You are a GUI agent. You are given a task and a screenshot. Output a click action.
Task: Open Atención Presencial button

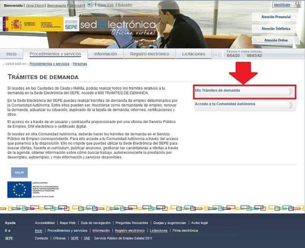click(x=276, y=17)
